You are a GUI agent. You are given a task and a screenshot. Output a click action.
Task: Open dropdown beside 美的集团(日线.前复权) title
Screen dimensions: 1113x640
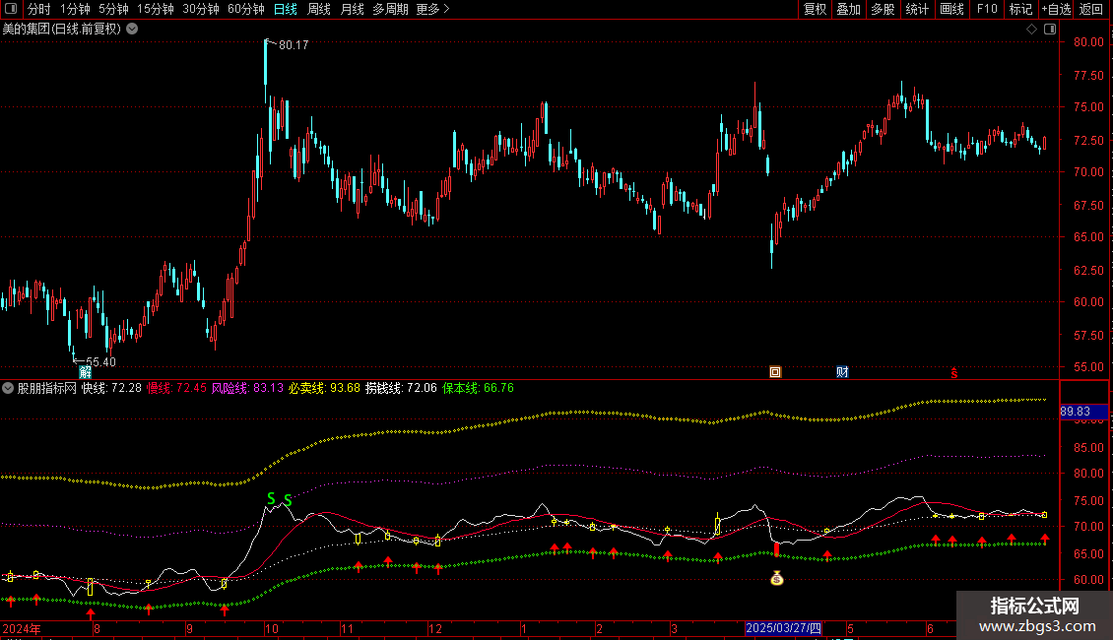132,30
